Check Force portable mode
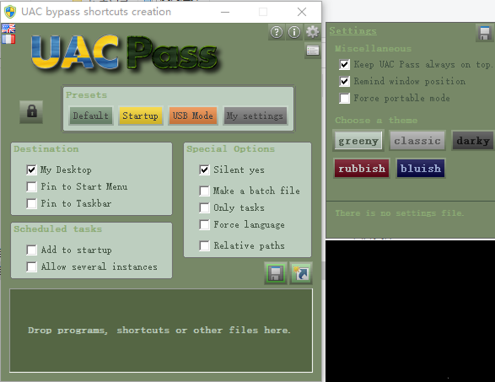The image size is (495, 382). [344, 98]
